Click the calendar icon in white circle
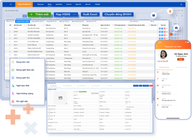This screenshot has width=193, height=138. pyautogui.click(x=154, y=15)
